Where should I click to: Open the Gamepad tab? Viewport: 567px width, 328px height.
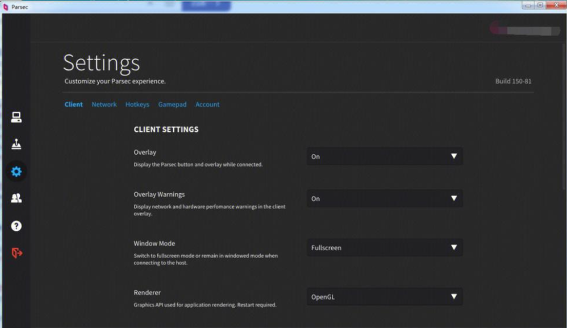pyautogui.click(x=172, y=104)
